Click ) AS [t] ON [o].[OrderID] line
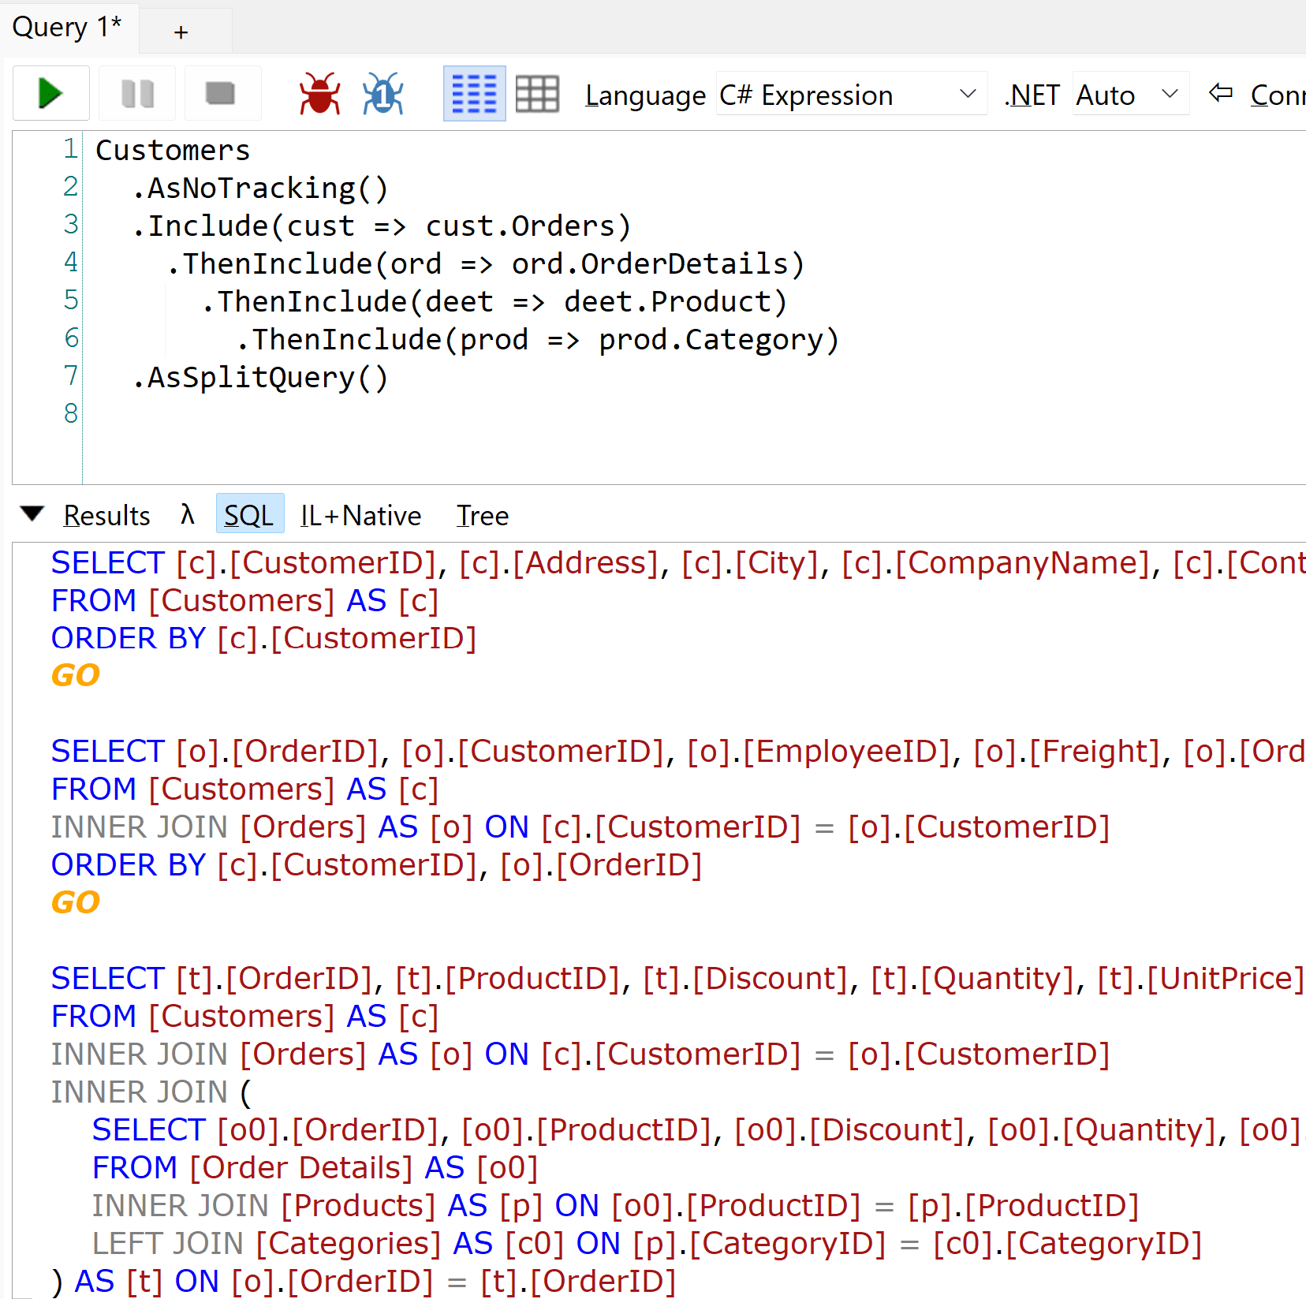The height and width of the screenshot is (1299, 1306). coord(364,1282)
